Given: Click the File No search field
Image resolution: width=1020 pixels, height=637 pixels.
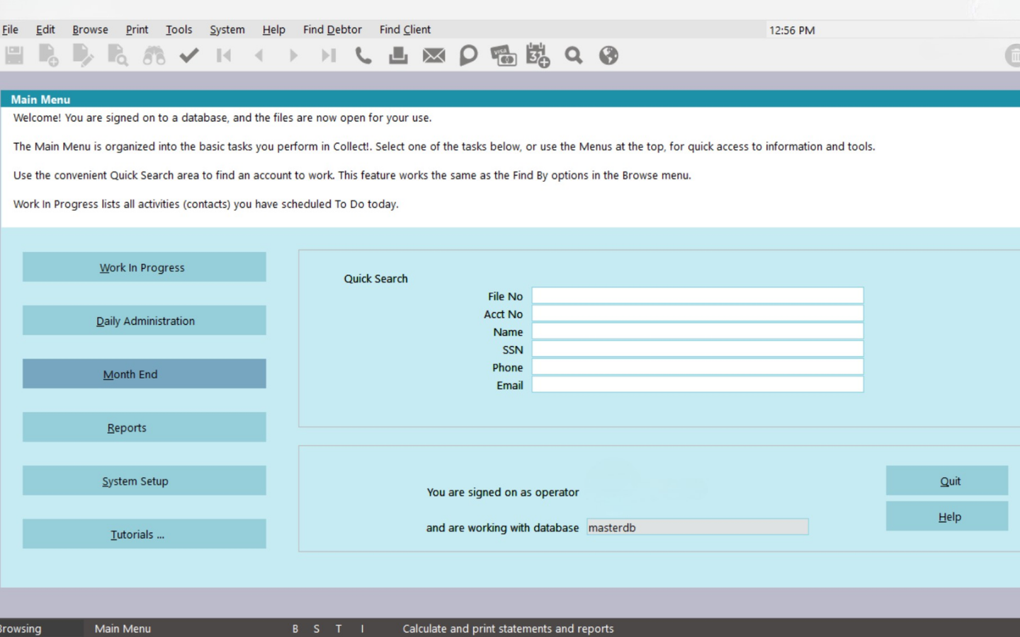Looking at the screenshot, I should pos(698,296).
